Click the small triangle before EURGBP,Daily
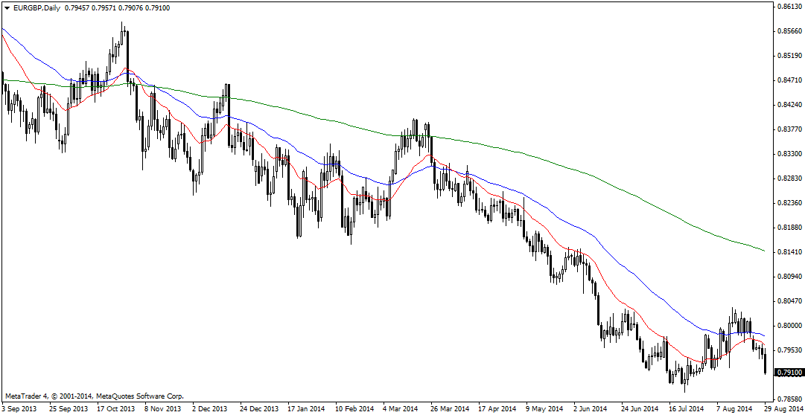Image resolution: width=805 pixels, height=415 pixels. click(6, 7)
